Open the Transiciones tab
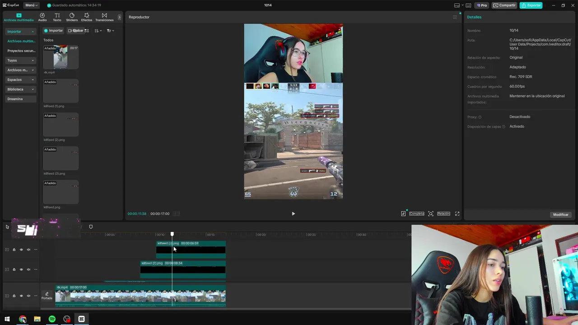The image size is (578, 325). pyautogui.click(x=104, y=17)
